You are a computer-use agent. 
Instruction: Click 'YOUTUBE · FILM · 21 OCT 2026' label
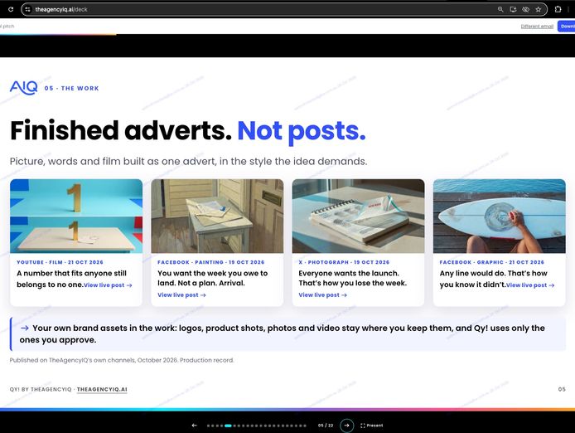click(60, 262)
